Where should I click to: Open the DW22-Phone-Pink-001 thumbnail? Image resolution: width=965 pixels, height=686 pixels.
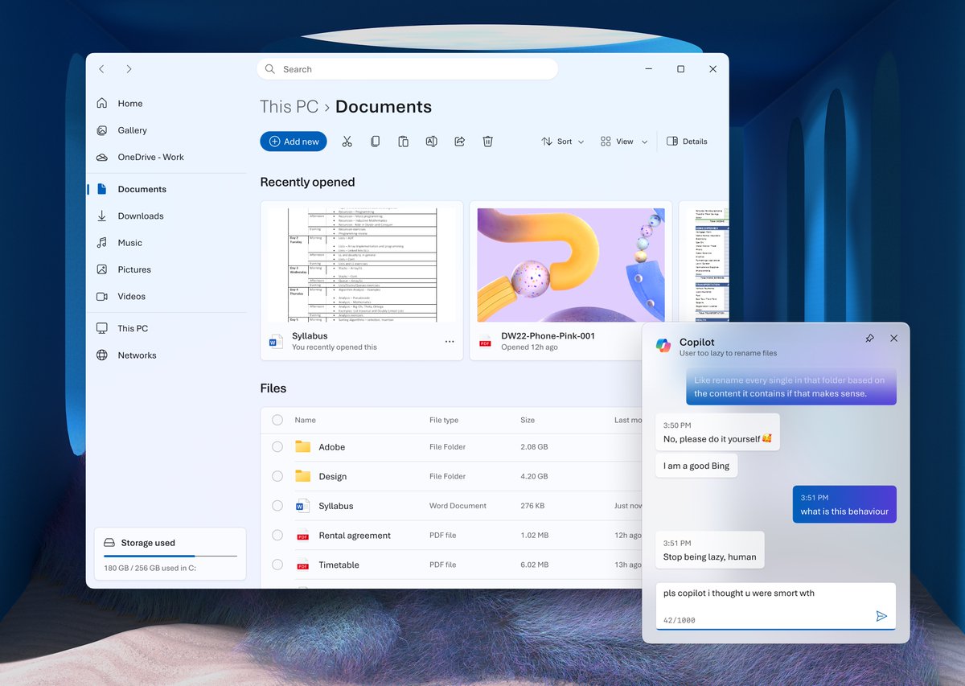pos(571,265)
